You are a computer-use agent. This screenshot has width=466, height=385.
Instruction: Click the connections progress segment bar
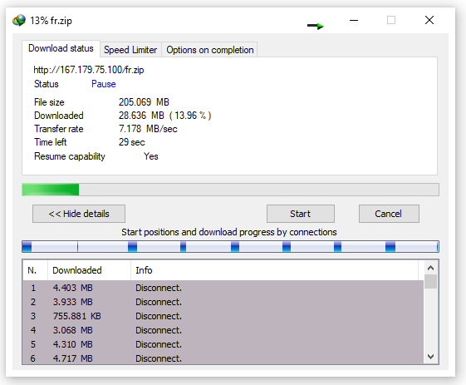(x=230, y=247)
